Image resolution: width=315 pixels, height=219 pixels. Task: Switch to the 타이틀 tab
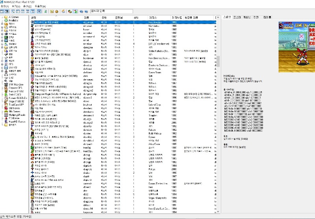click(267, 17)
